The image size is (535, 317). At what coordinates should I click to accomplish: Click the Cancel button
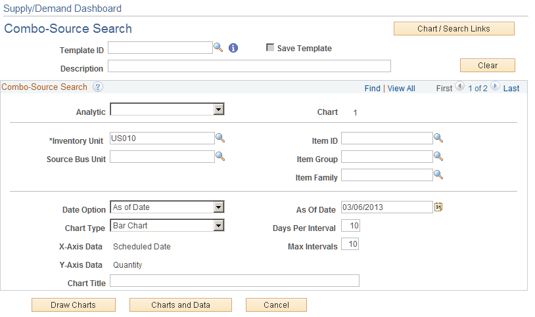click(276, 305)
